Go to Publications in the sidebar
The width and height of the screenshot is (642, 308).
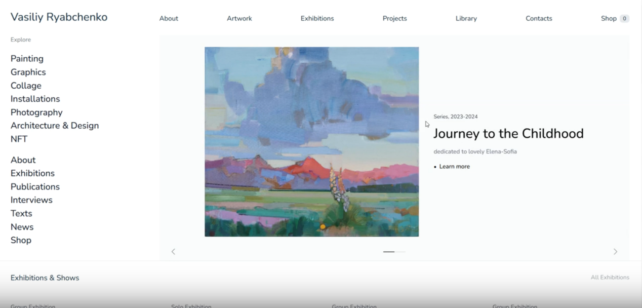(x=35, y=187)
